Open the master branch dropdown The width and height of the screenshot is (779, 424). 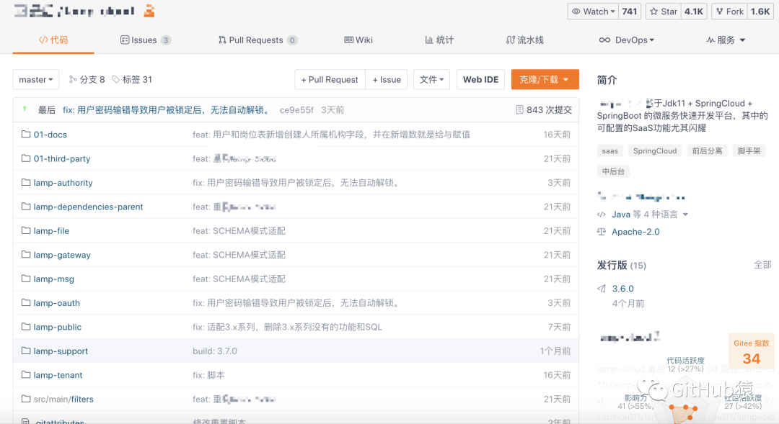tap(35, 79)
